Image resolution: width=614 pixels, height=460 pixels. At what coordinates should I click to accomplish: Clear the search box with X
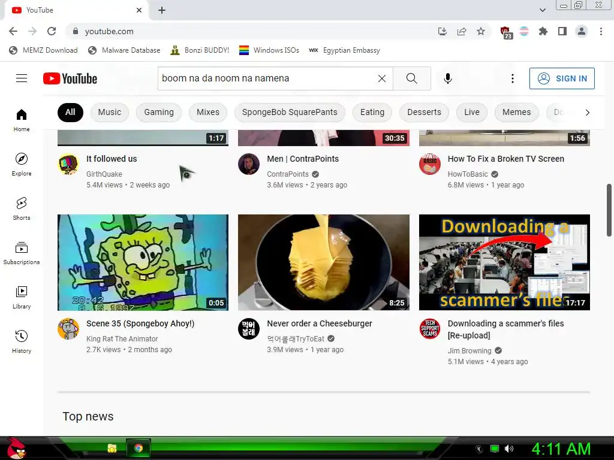[x=382, y=78]
